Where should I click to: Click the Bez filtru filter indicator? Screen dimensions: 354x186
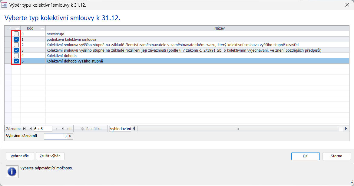pyautogui.click(x=91, y=129)
